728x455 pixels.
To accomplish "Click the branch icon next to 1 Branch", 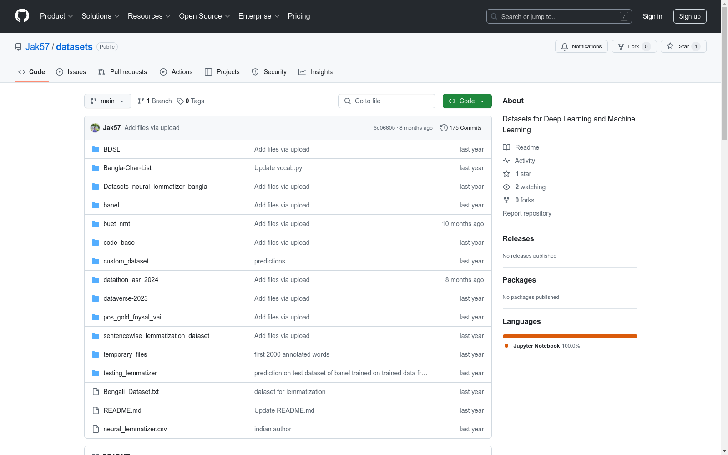I will (141, 101).
